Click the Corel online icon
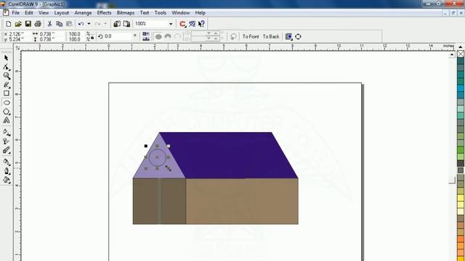The height and width of the screenshot is (261, 465). pos(192,24)
